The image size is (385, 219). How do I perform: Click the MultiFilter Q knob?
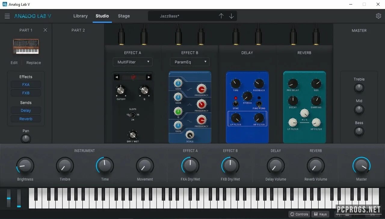click(x=144, y=90)
